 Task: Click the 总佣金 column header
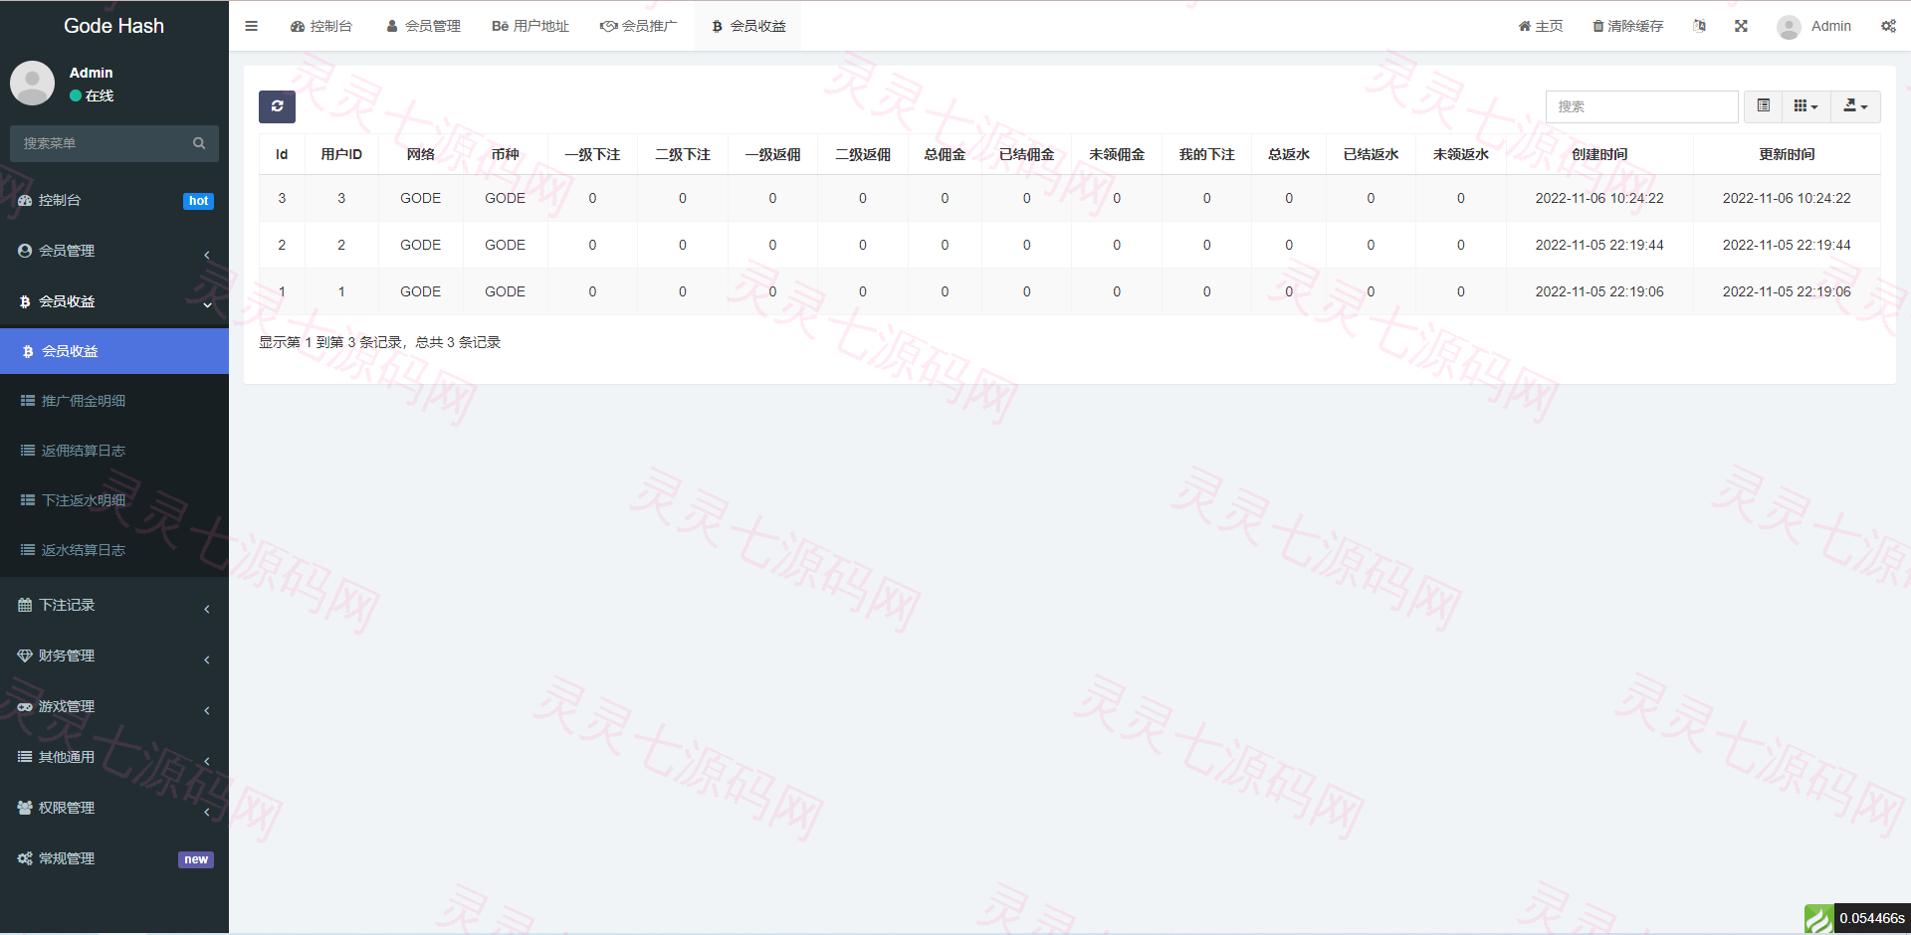[x=945, y=154]
